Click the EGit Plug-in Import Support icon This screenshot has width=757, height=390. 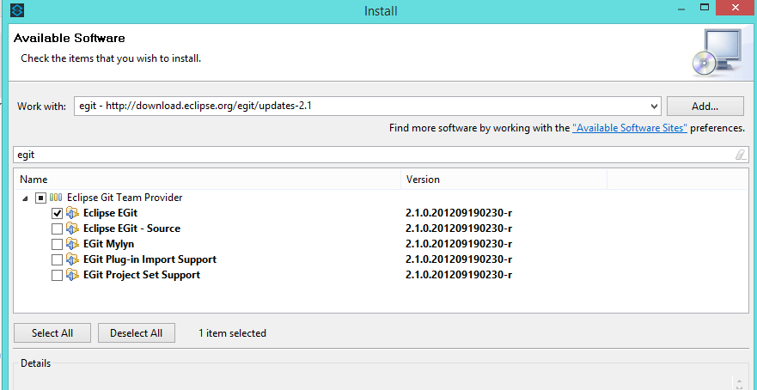pos(72,259)
